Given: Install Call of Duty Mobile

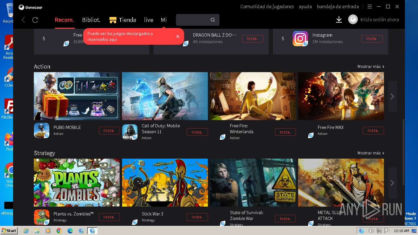Looking at the screenshot, I should 197,132.
